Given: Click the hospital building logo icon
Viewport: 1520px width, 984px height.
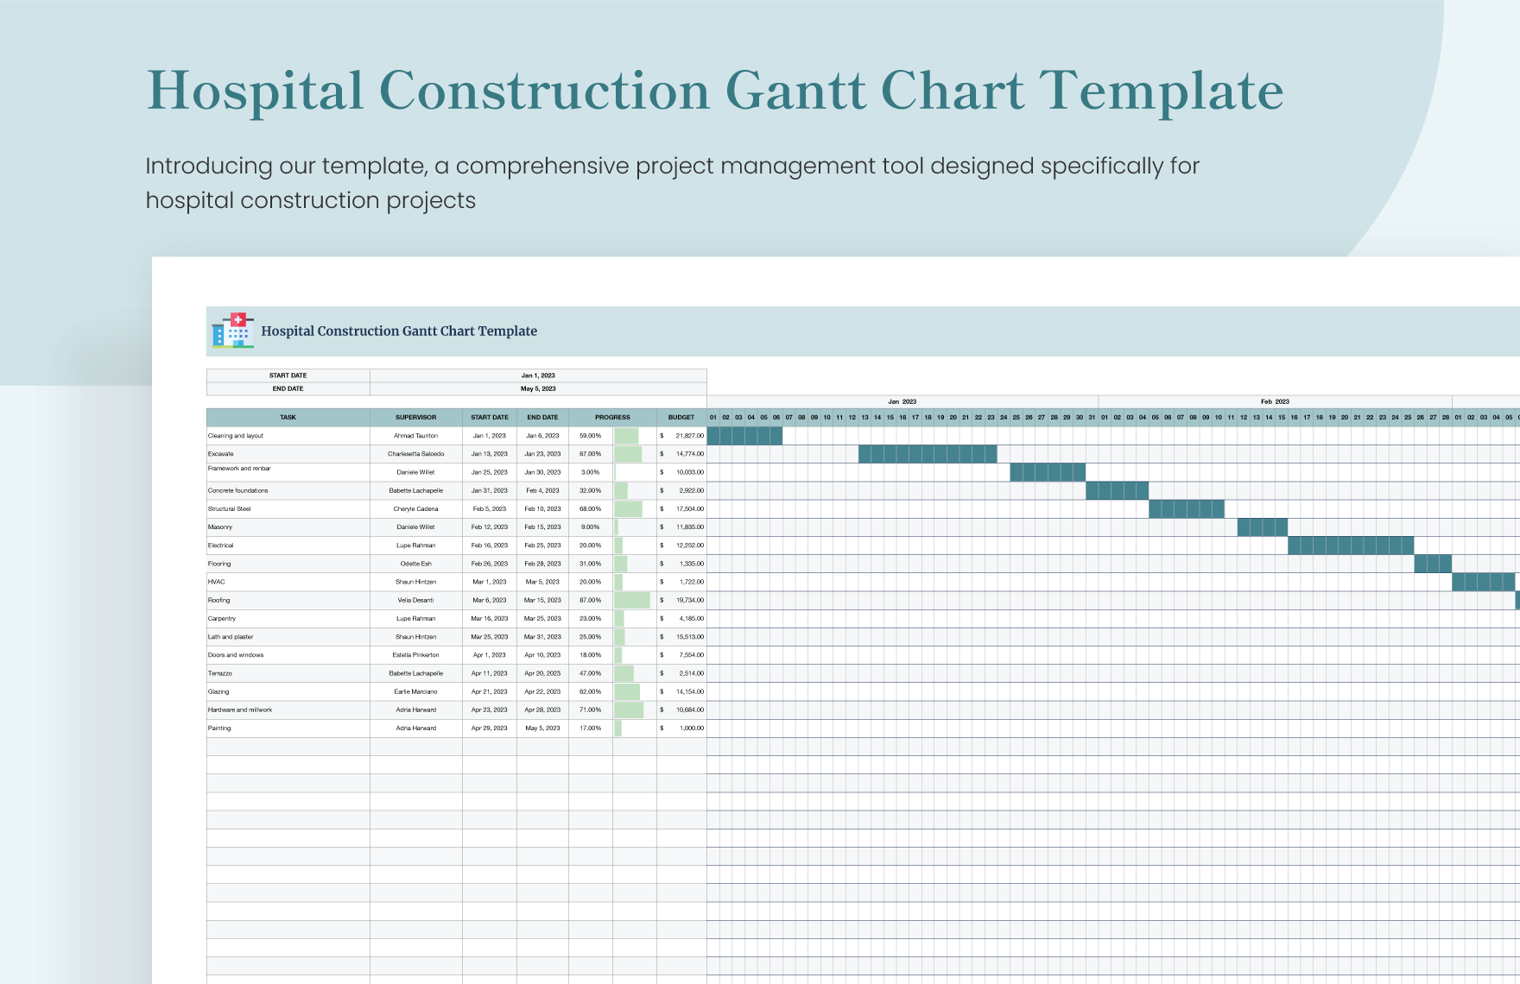Looking at the screenshot, I should (x=231, y=331).
